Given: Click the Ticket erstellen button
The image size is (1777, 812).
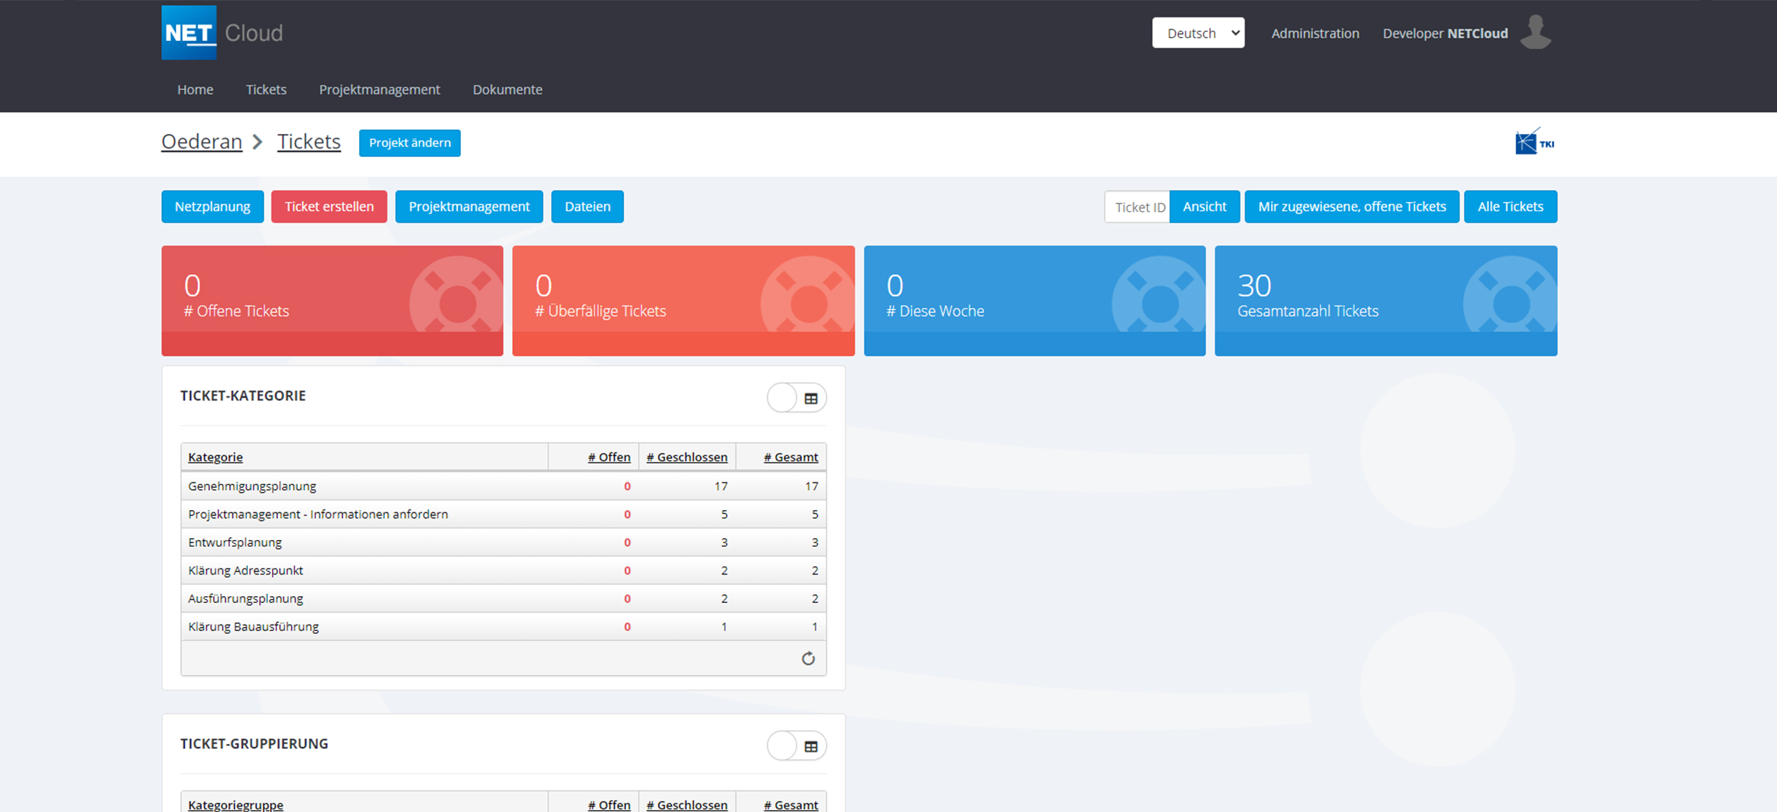Looking at the screenshot, I should 329,206.
